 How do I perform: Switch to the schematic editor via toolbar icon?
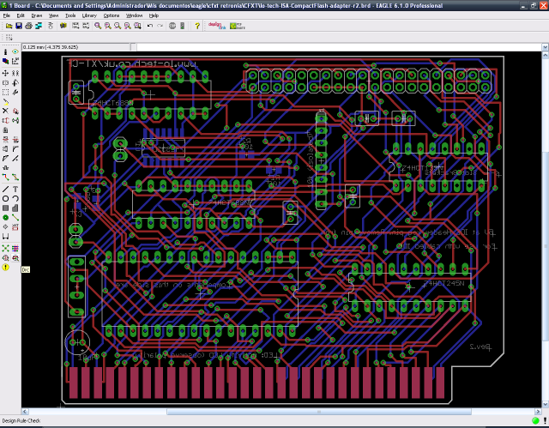[51, 26]
